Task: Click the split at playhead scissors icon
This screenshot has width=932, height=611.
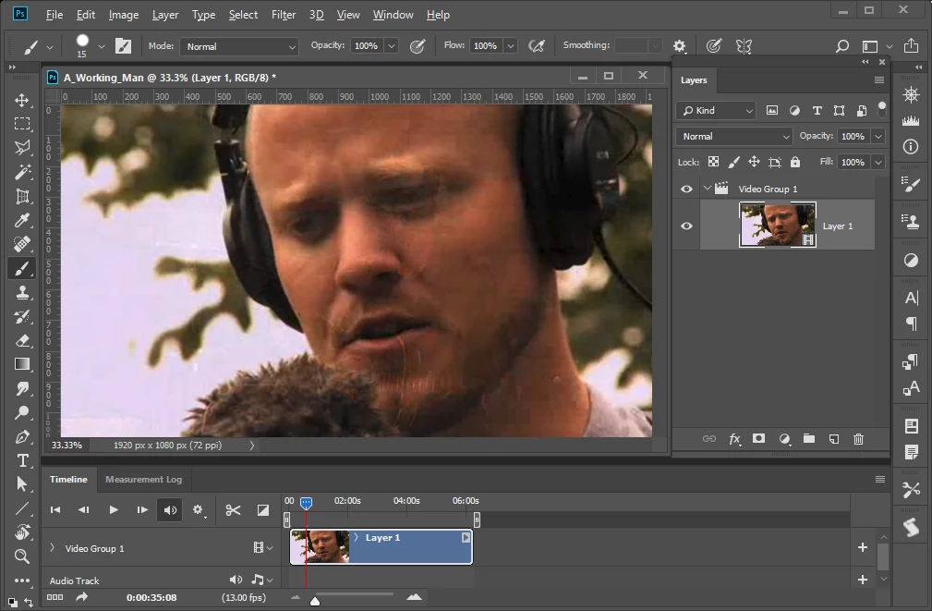Action: 233,510
